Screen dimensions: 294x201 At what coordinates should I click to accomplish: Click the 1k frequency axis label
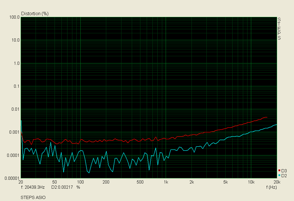tap(166, 182)
